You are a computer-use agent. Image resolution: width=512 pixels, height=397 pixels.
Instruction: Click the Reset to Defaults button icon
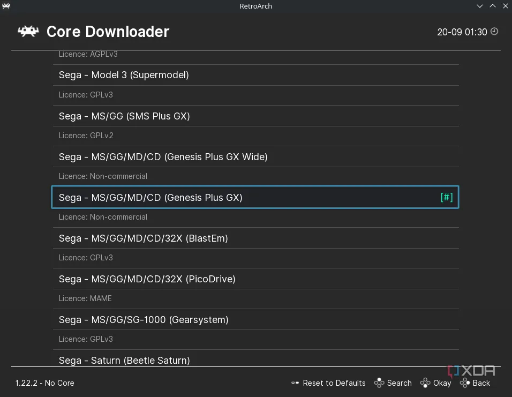click(x=295, y=383)
